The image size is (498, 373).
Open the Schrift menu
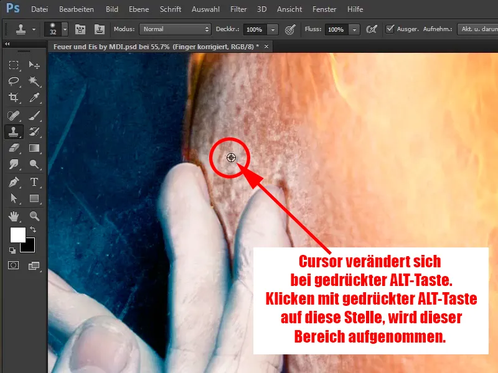pos(171,9)
